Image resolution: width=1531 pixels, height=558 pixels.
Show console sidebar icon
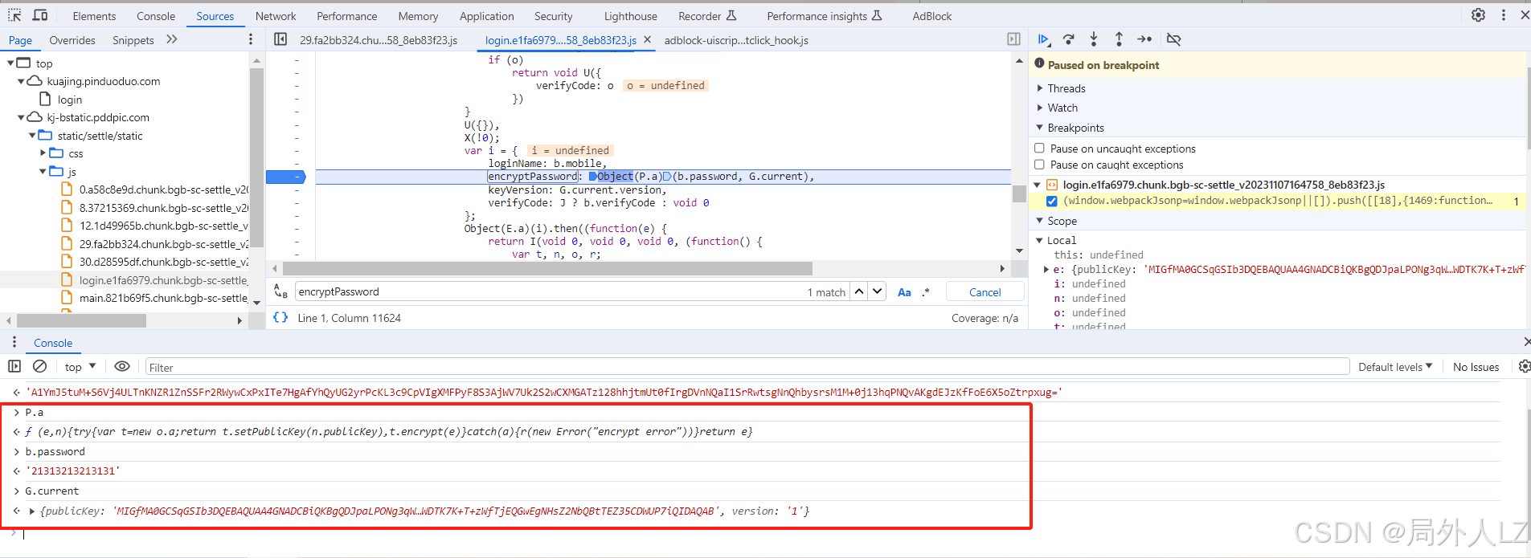click(x=14, y=366)
